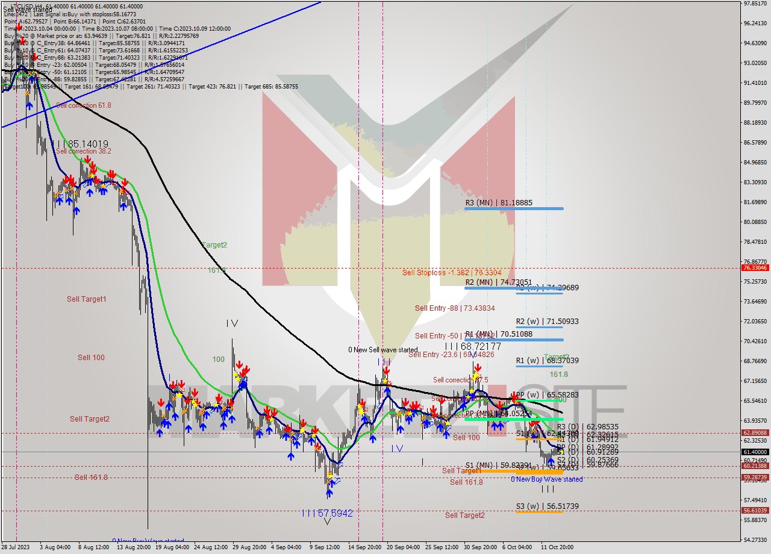Click the 97.81270 top axis value
The width and height of the screenshot is (771, 554).
click(x=755, y=3)
